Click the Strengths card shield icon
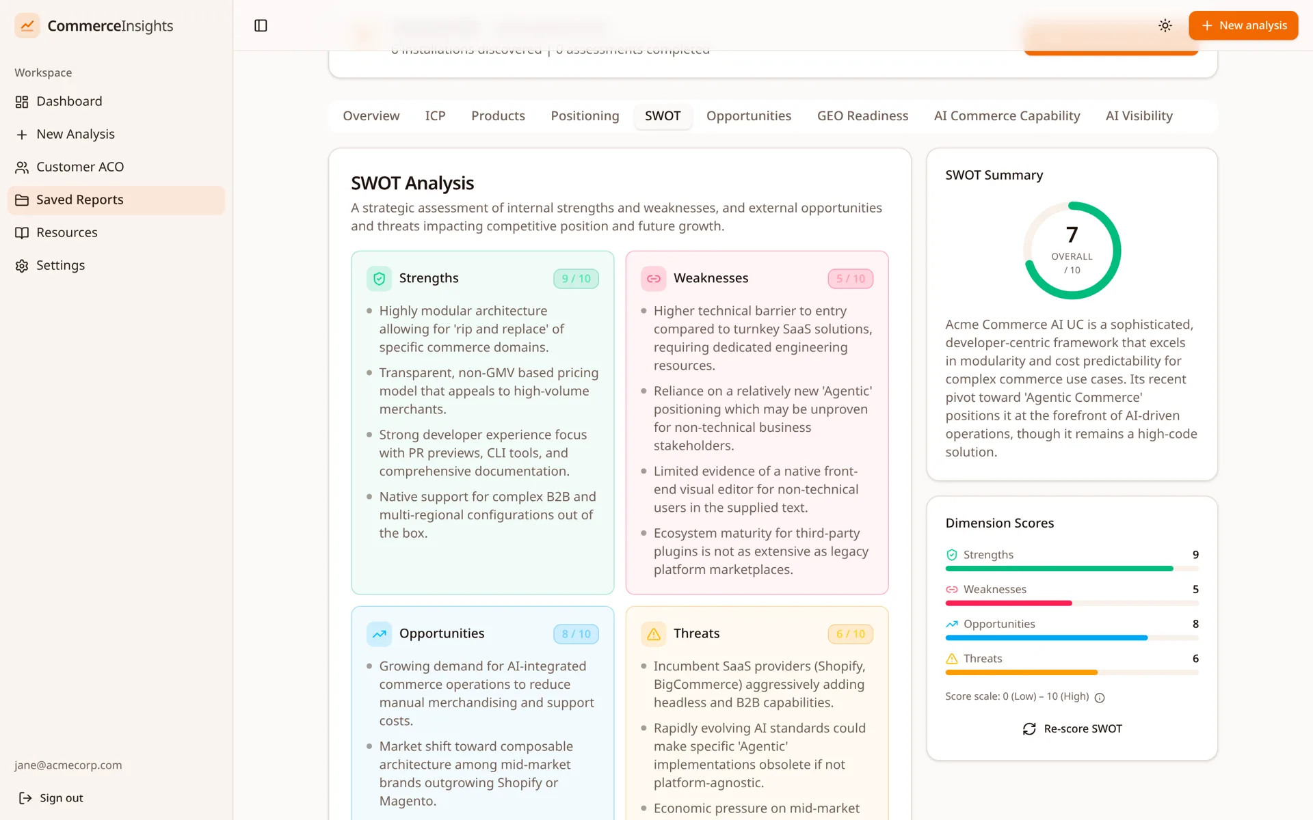This screenshot has height=820, width=1313. pyautogui.click(x=379, y=278)
